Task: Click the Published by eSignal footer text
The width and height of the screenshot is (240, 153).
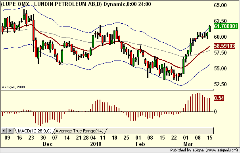Action: tap(204, 150)
